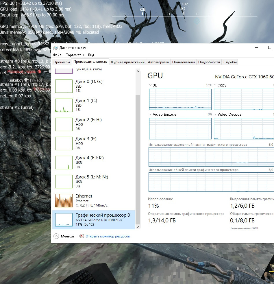Open Открыть монитор ресурсов link
Viewport: 274px width, 284px height.
(x=108, y=236)
